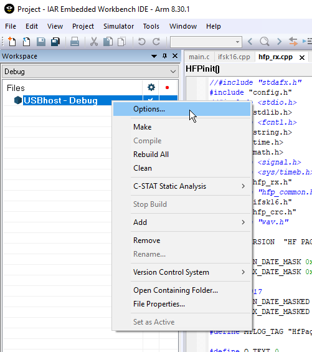Click the HFPinit() function name header
The image size is (312, 352).
tap(202, 69)
